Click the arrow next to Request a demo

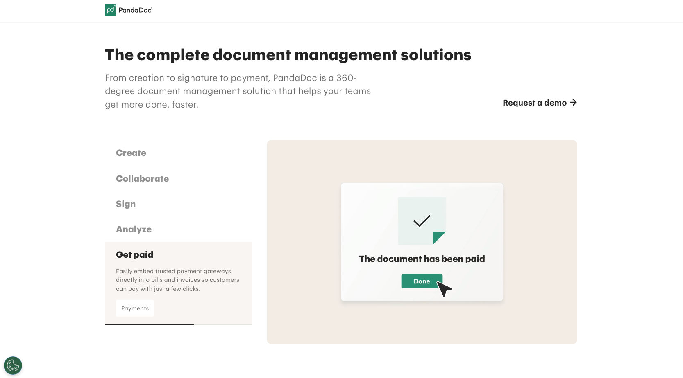click(573, 103)
